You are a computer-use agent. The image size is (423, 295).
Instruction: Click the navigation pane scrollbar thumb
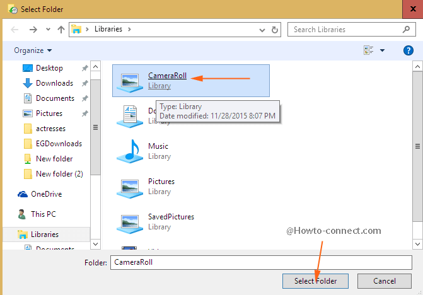95,127
